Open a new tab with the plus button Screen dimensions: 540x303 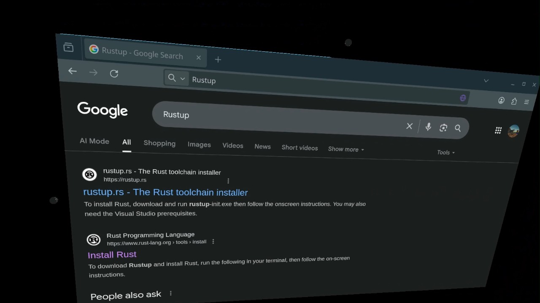pyautogui.click(x=218, y=60)
